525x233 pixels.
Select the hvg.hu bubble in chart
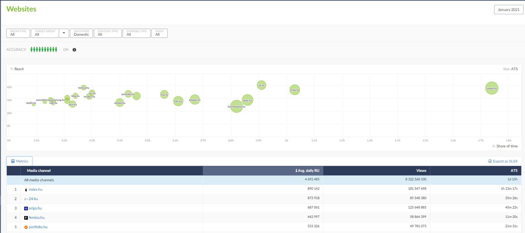[164, 94]
